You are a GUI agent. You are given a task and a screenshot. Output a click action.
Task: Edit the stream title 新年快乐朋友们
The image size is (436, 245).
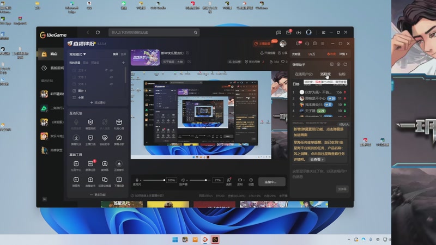187,53
